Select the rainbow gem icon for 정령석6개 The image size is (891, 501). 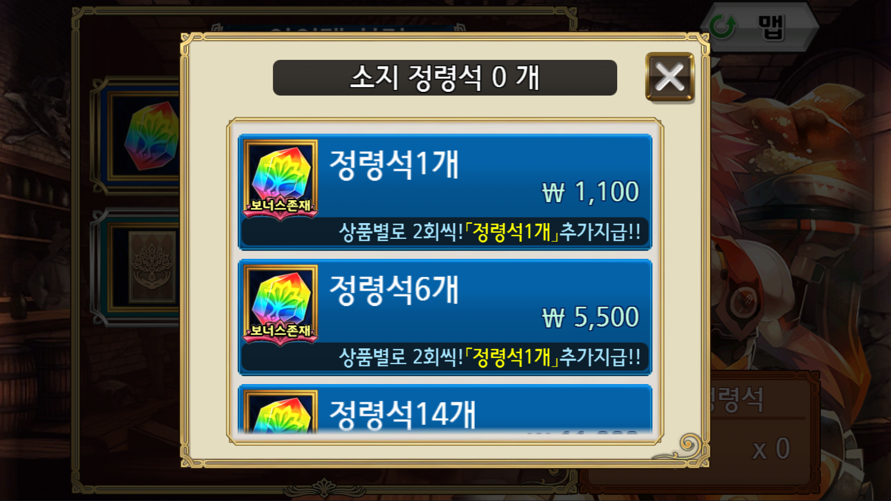click(x=281, y=299)
